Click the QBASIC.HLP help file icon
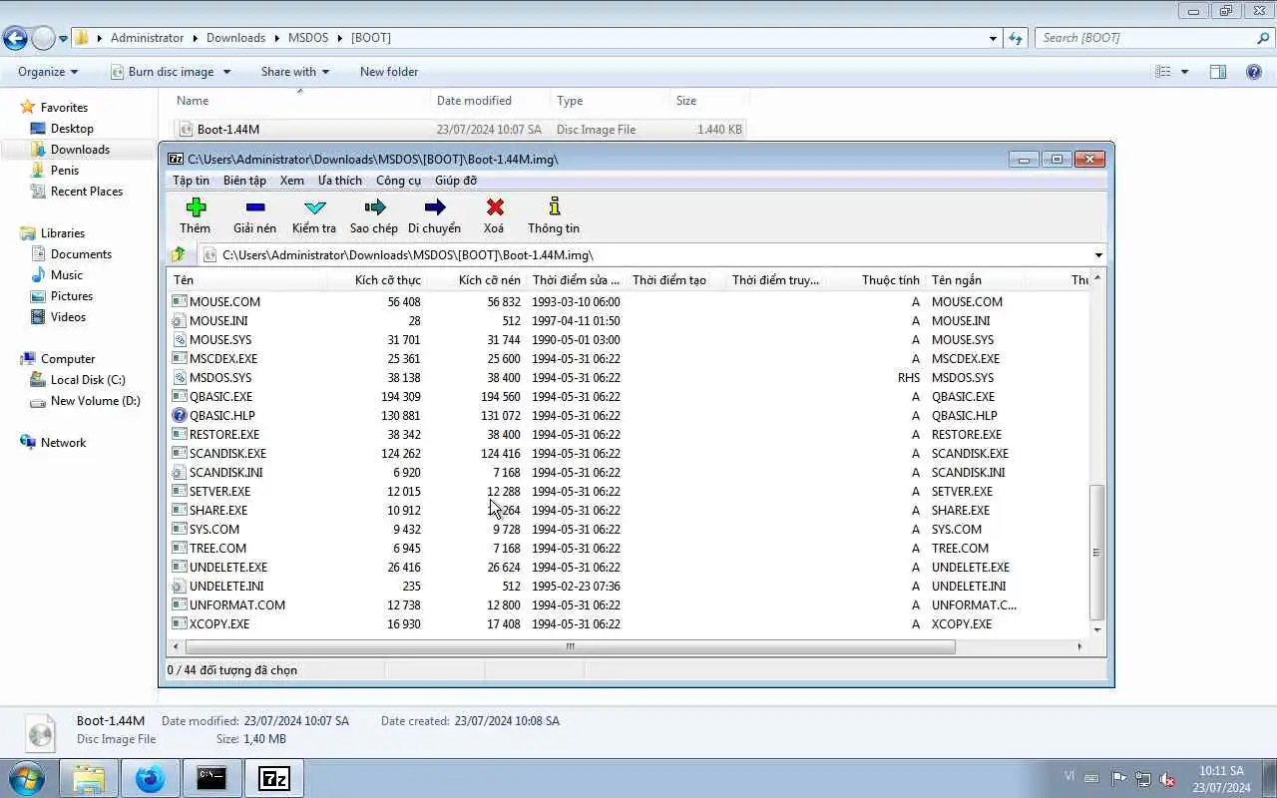The height and width of the screenshot is (798, 1277). 180,415
